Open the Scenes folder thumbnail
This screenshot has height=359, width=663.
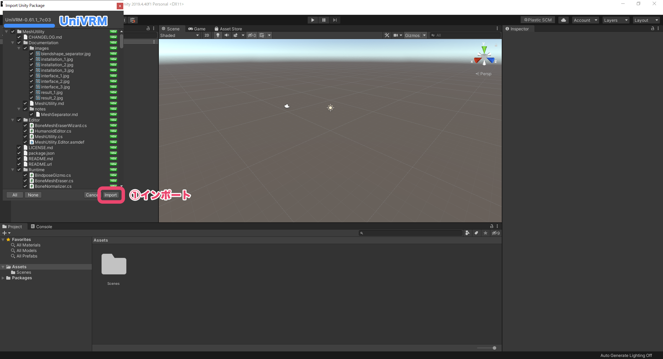click(113, 265)
